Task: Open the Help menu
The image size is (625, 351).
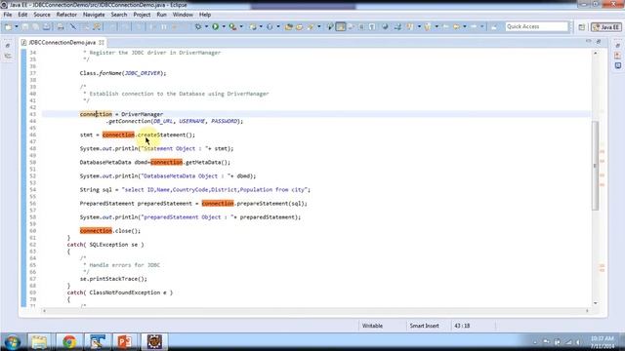Action: coord(205,15)
